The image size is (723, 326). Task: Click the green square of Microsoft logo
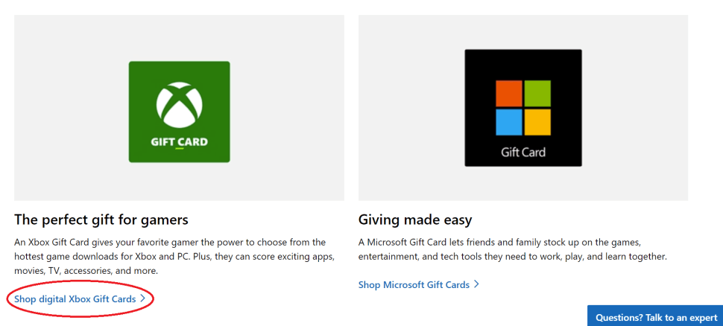(537, 94)
